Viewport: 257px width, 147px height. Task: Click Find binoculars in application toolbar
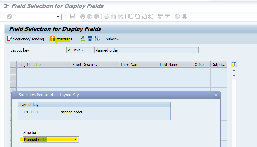tap(90, 39)
